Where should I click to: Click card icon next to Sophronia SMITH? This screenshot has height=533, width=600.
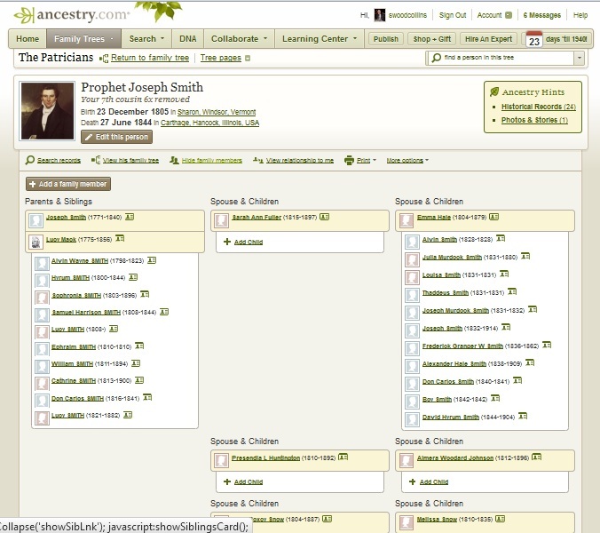coord(145,294)
